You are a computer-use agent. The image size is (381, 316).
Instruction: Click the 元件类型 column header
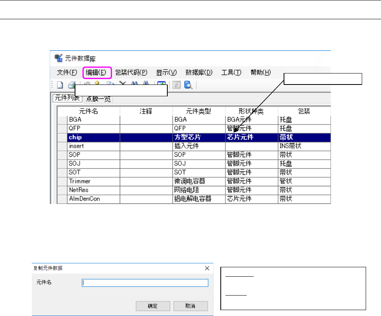tap(199, 111)
